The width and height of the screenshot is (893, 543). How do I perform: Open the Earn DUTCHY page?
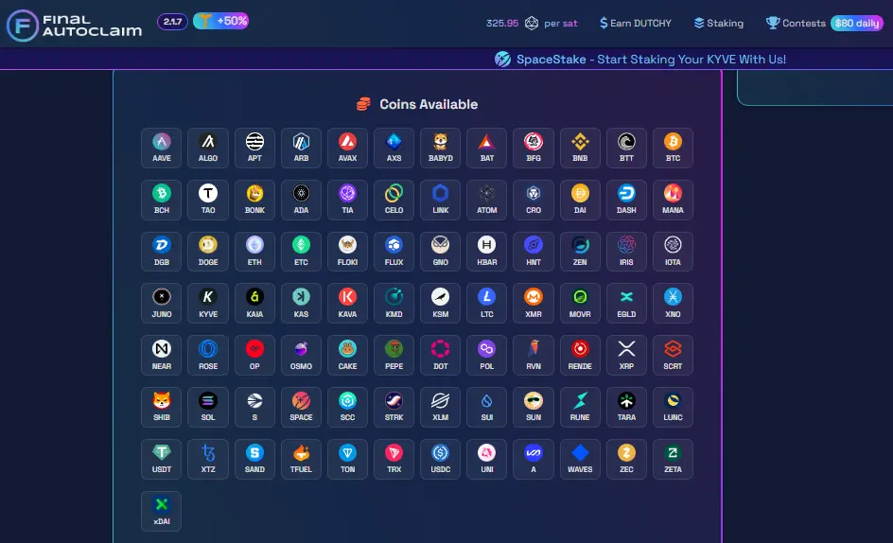635,24
